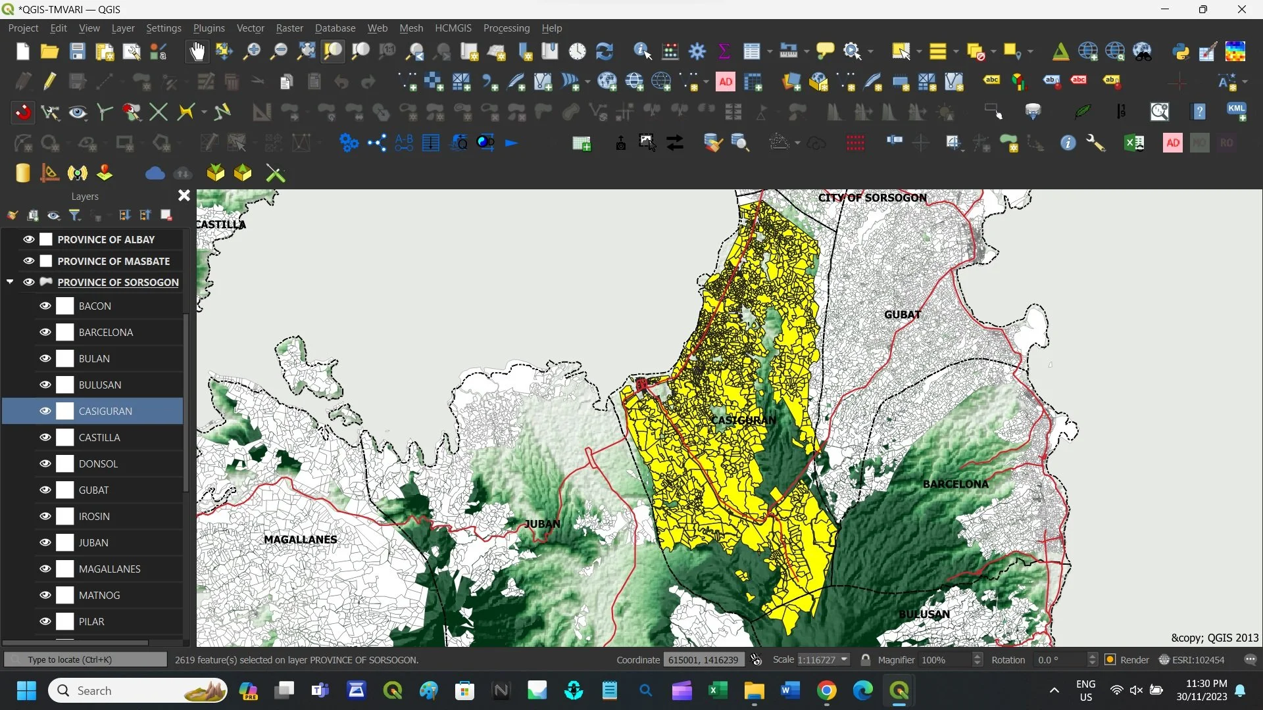Viewport: 1263px width, 710px height.
Task: Select the Pan Map hand tool
Action: pyautogui.click(x=197, y=51)
